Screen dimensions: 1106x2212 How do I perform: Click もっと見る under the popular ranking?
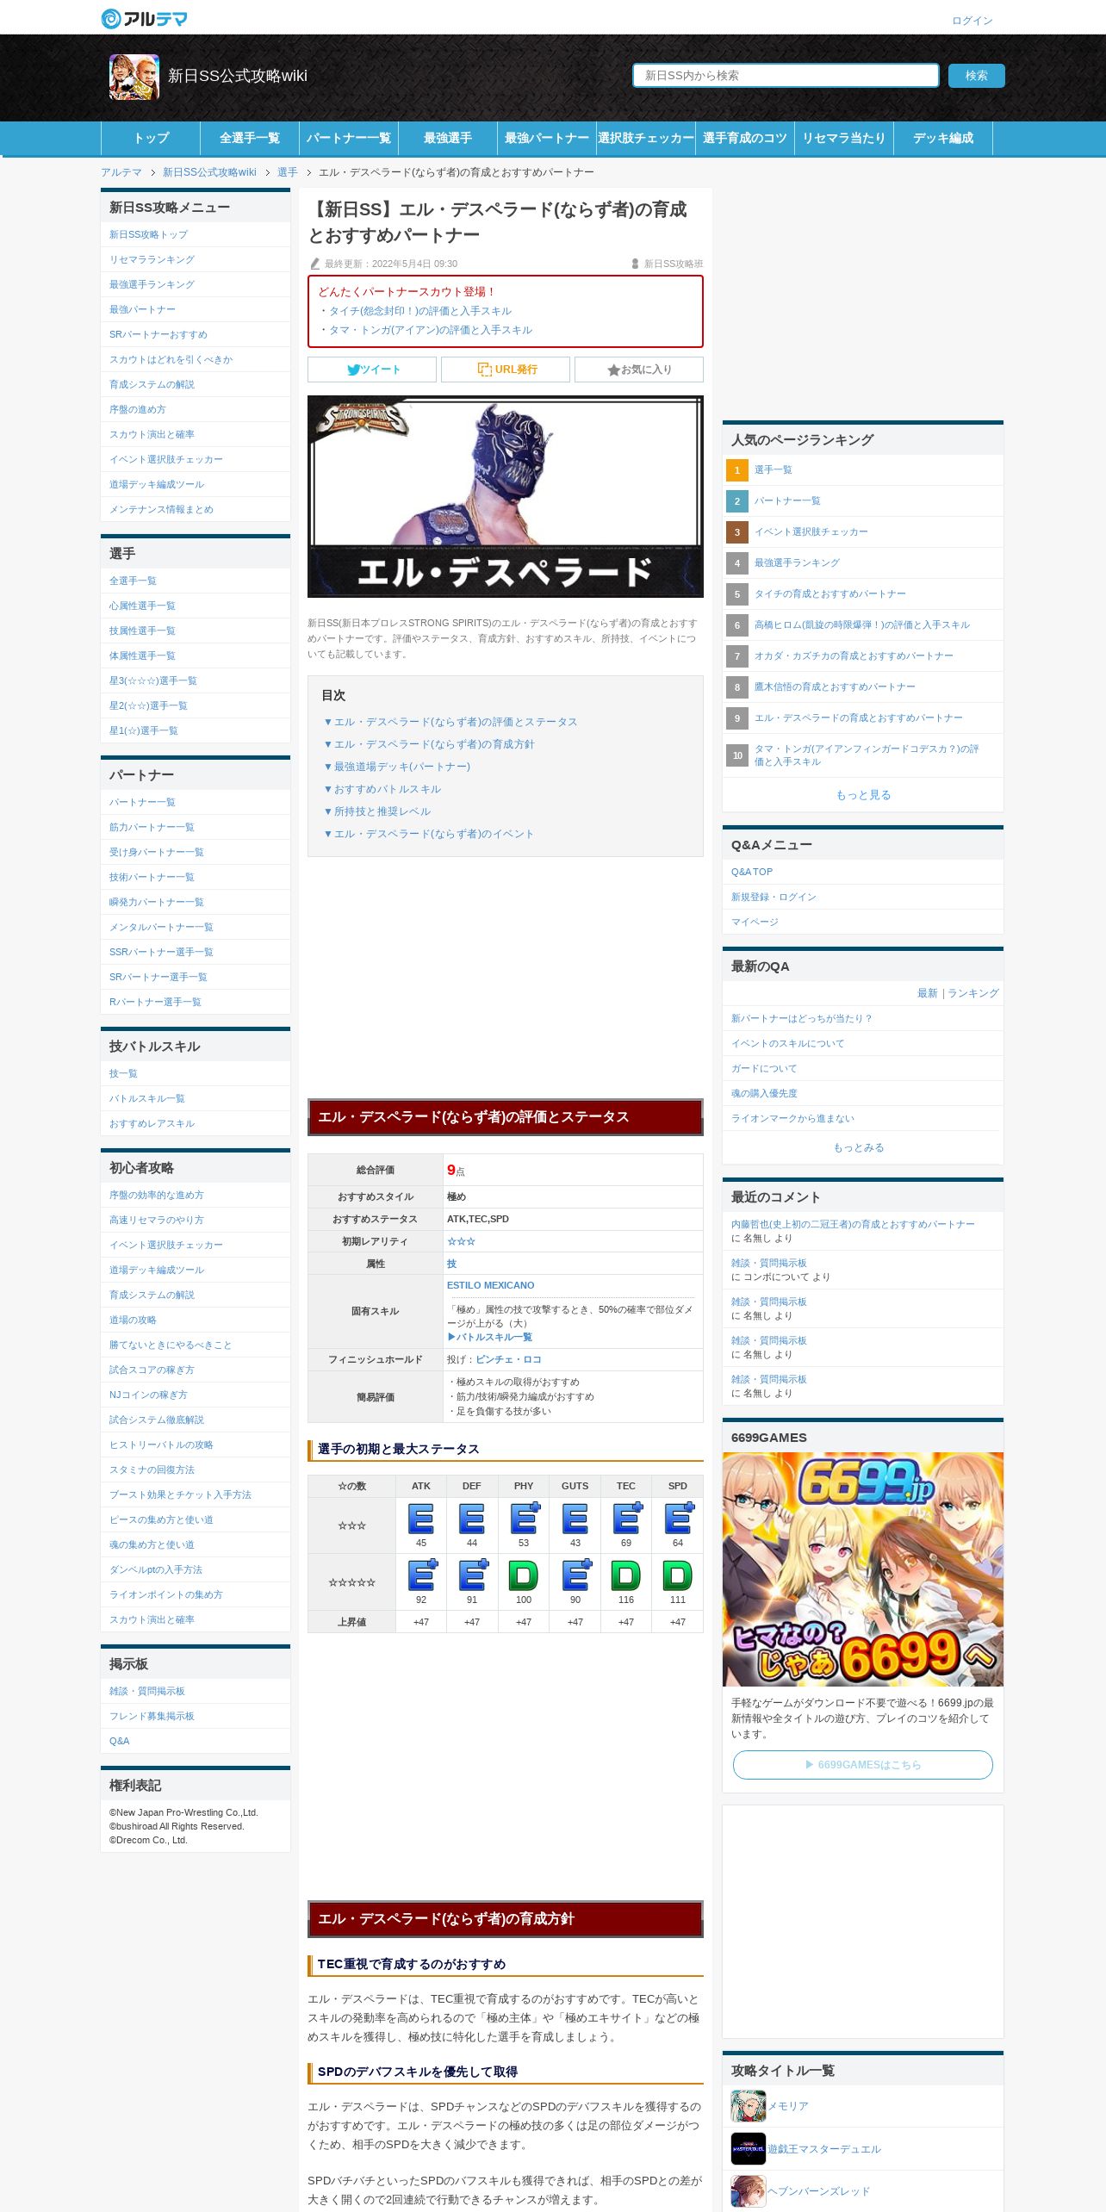click(x=863, y=795)
